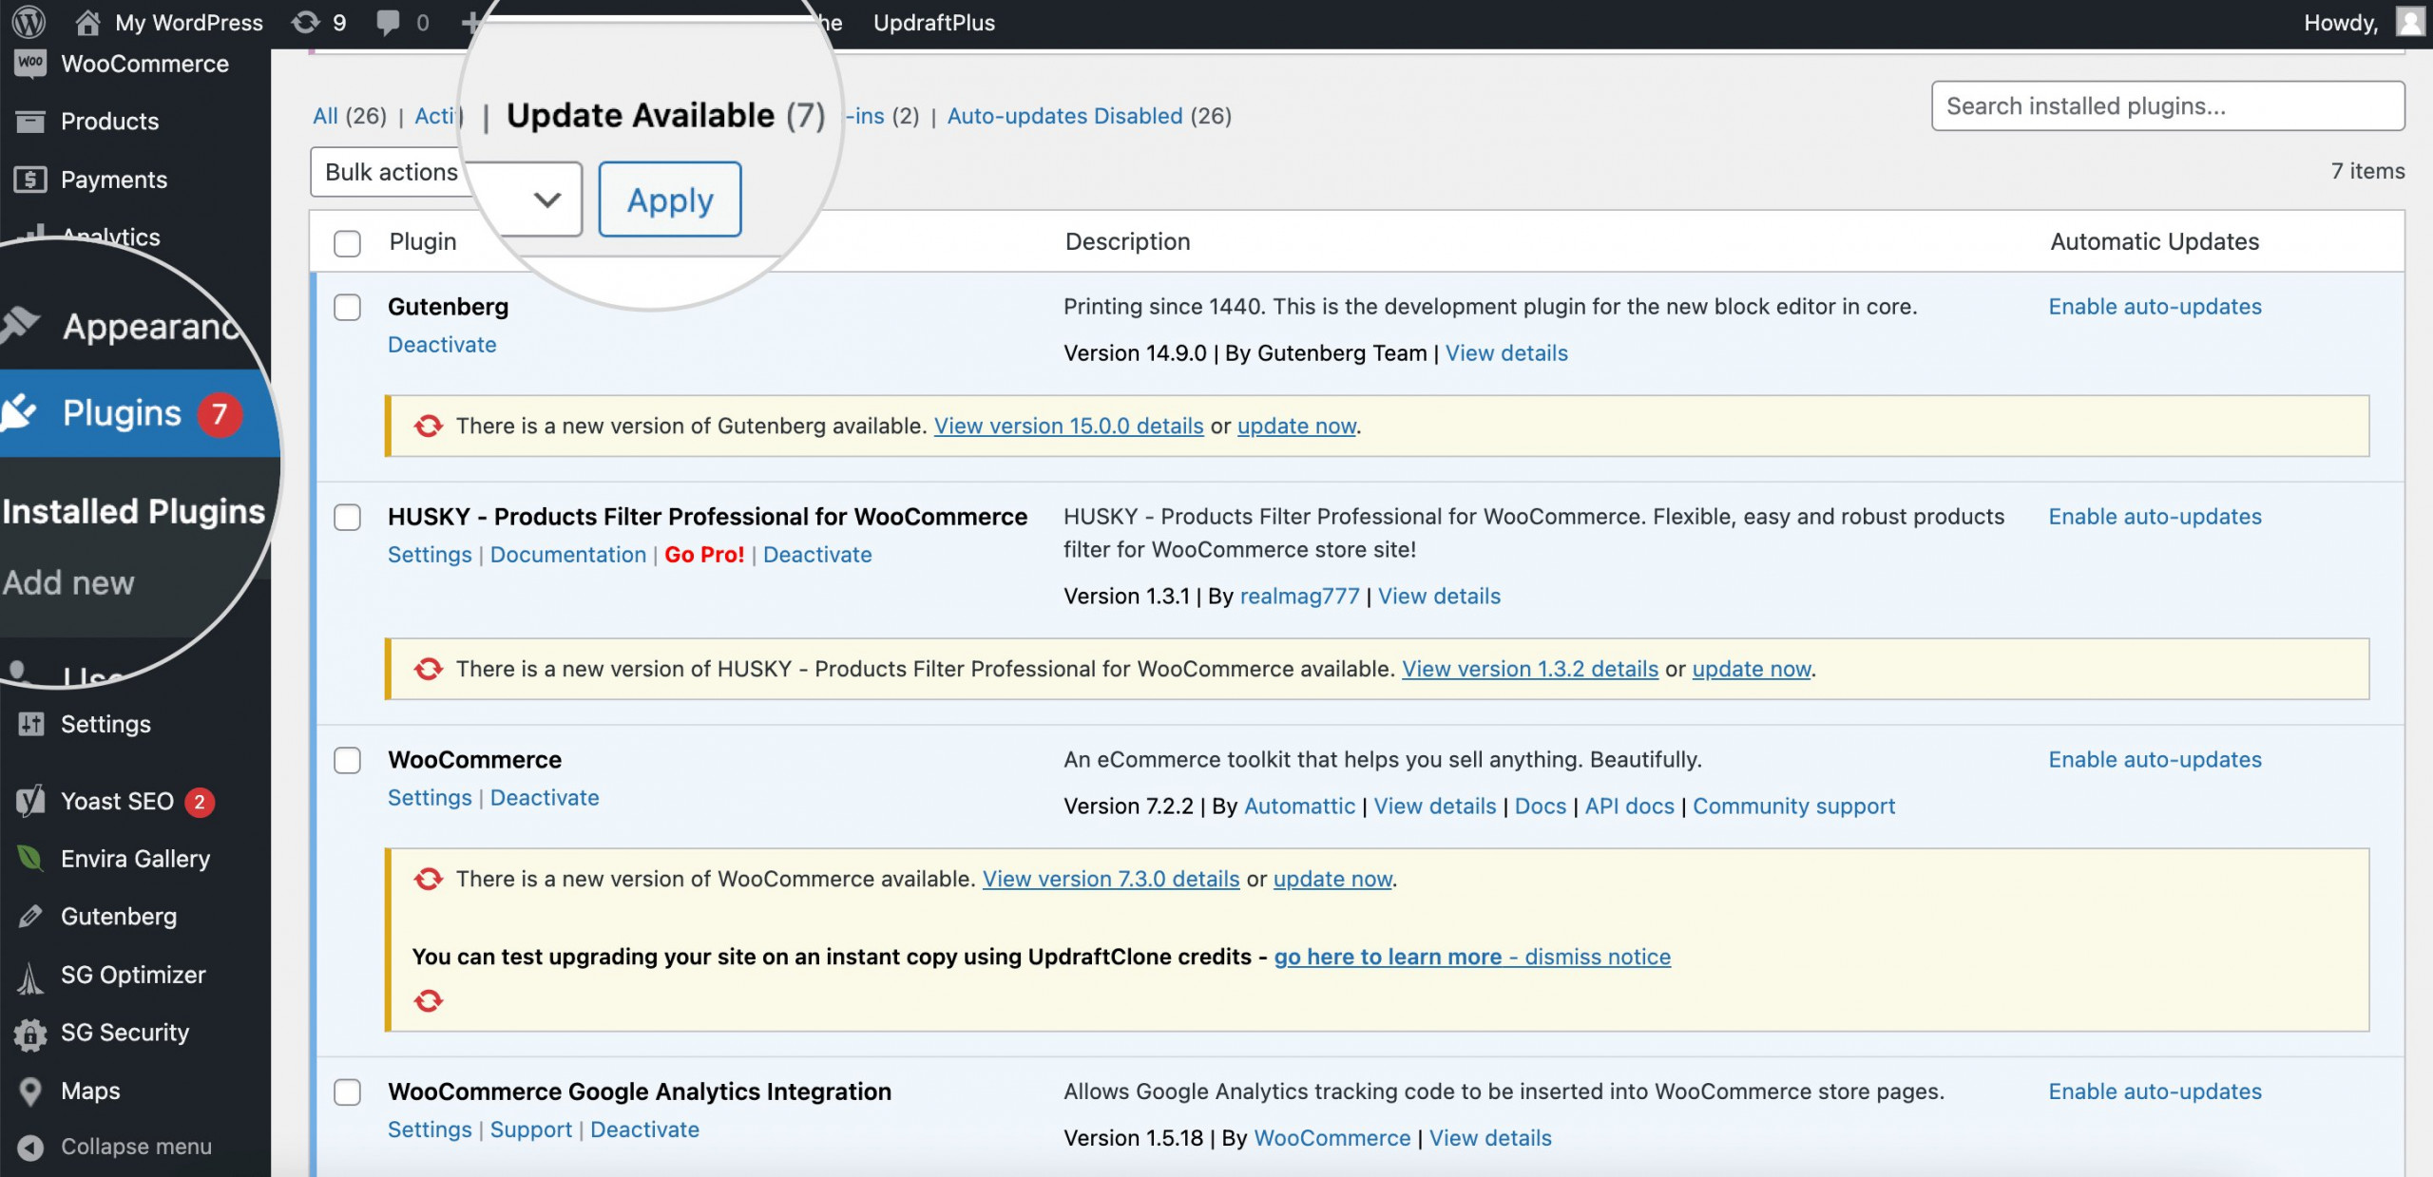The height and width of the screenshot is (1177, 2433).
Task: Click the Appearance brush icon
Action: (21, 325)
